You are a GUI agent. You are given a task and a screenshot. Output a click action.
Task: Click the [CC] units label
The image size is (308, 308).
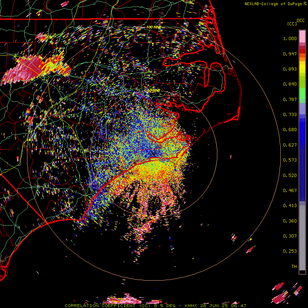pyautogui.click(x=292, y=24)
